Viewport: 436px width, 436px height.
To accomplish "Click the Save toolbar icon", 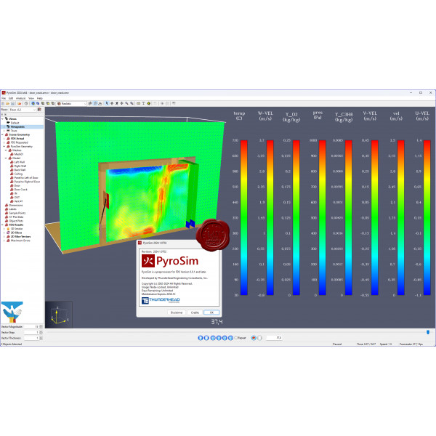I will coord(12,103).
